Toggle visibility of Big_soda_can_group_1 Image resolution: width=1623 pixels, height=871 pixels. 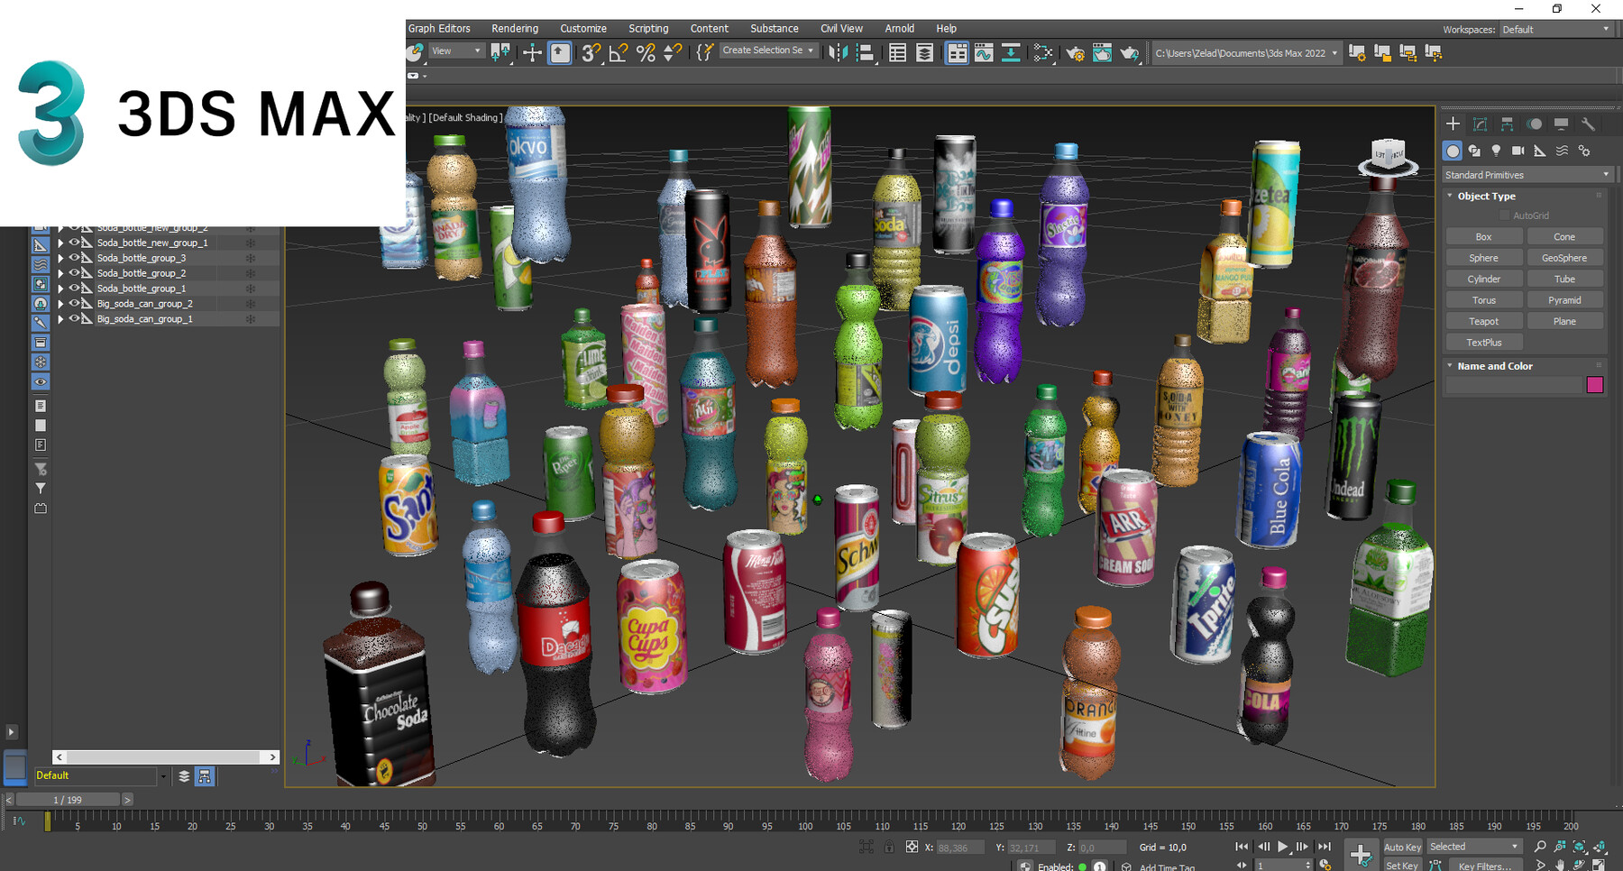pos(75,319)
